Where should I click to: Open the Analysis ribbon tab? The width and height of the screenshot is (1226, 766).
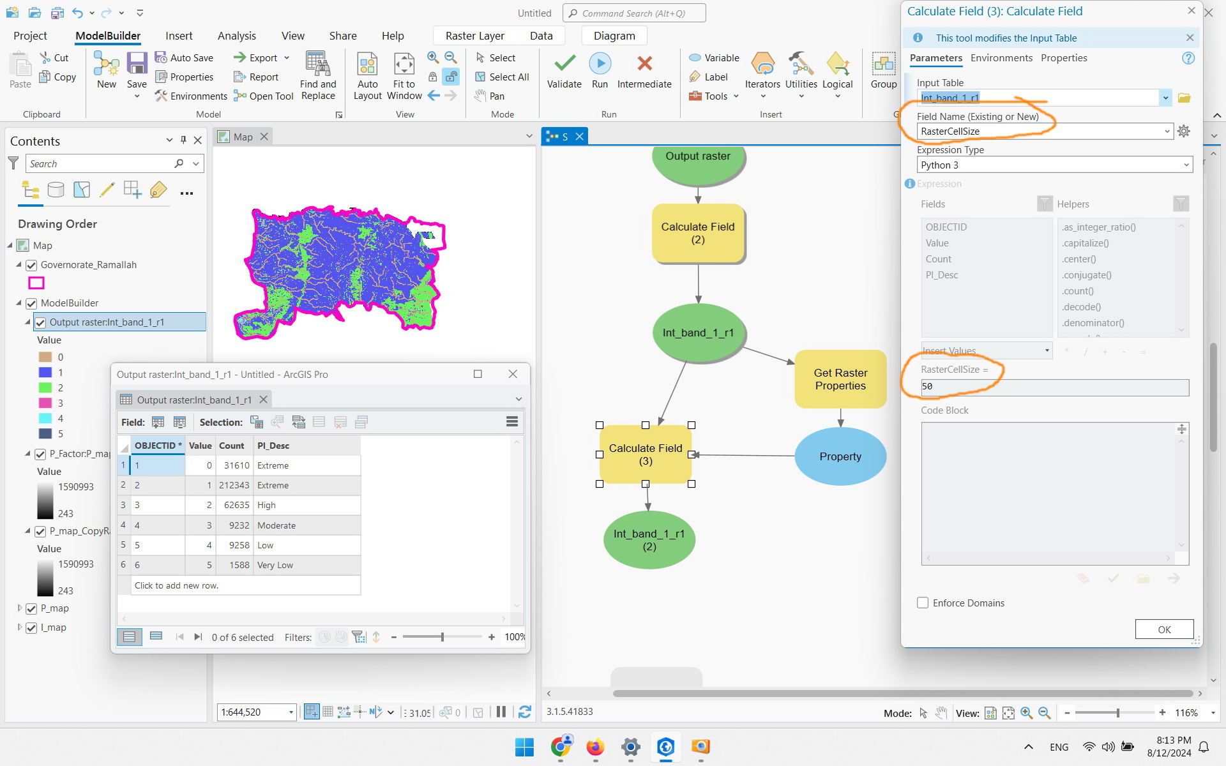pyautogui.click(x=236, y=36)
